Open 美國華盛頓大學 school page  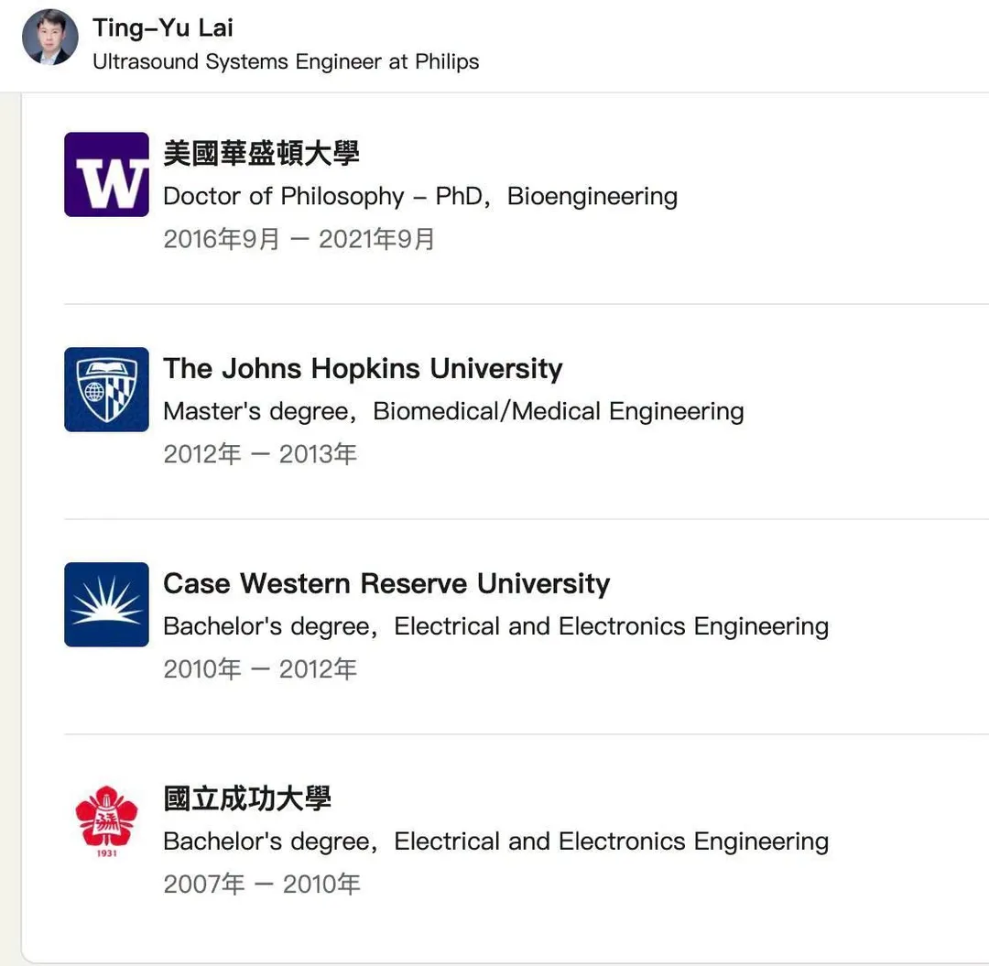tap(261, 153)
